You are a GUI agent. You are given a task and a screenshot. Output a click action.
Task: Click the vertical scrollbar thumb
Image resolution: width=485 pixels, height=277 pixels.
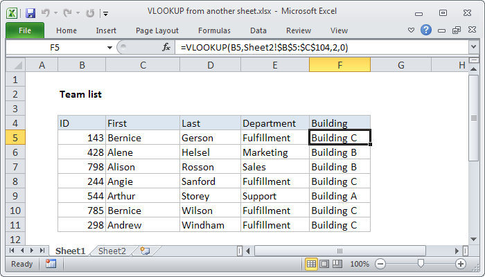pos(473,118)
